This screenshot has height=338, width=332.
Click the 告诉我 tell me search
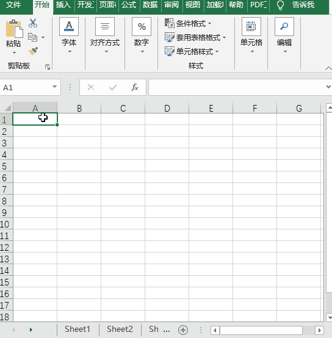click(x=303, y=5)
